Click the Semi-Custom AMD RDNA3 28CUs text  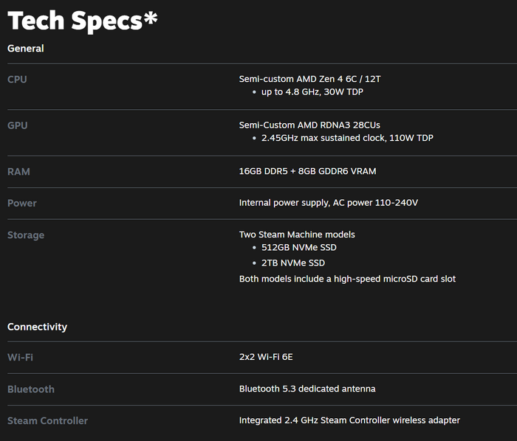pos(309,125)
